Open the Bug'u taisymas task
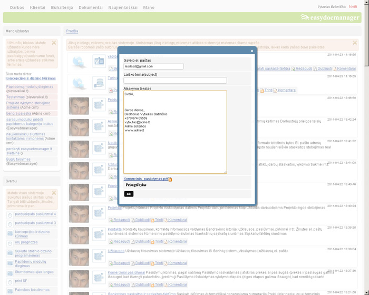The height and width of the screenshot is (295, 369). (18, 160)
